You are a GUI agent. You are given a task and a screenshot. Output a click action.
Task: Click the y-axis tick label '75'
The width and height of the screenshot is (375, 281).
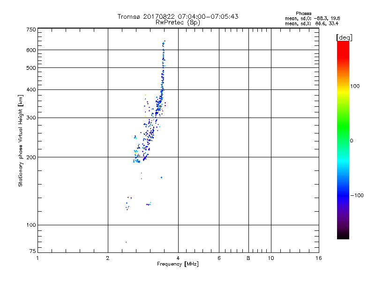pos(33,251)
